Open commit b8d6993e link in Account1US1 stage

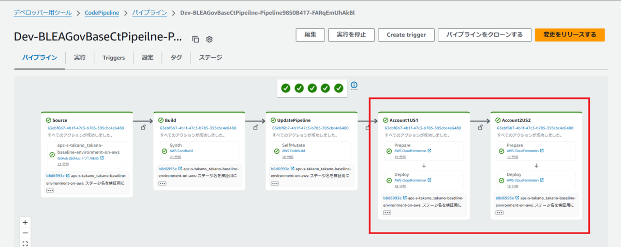pos(392,198)
